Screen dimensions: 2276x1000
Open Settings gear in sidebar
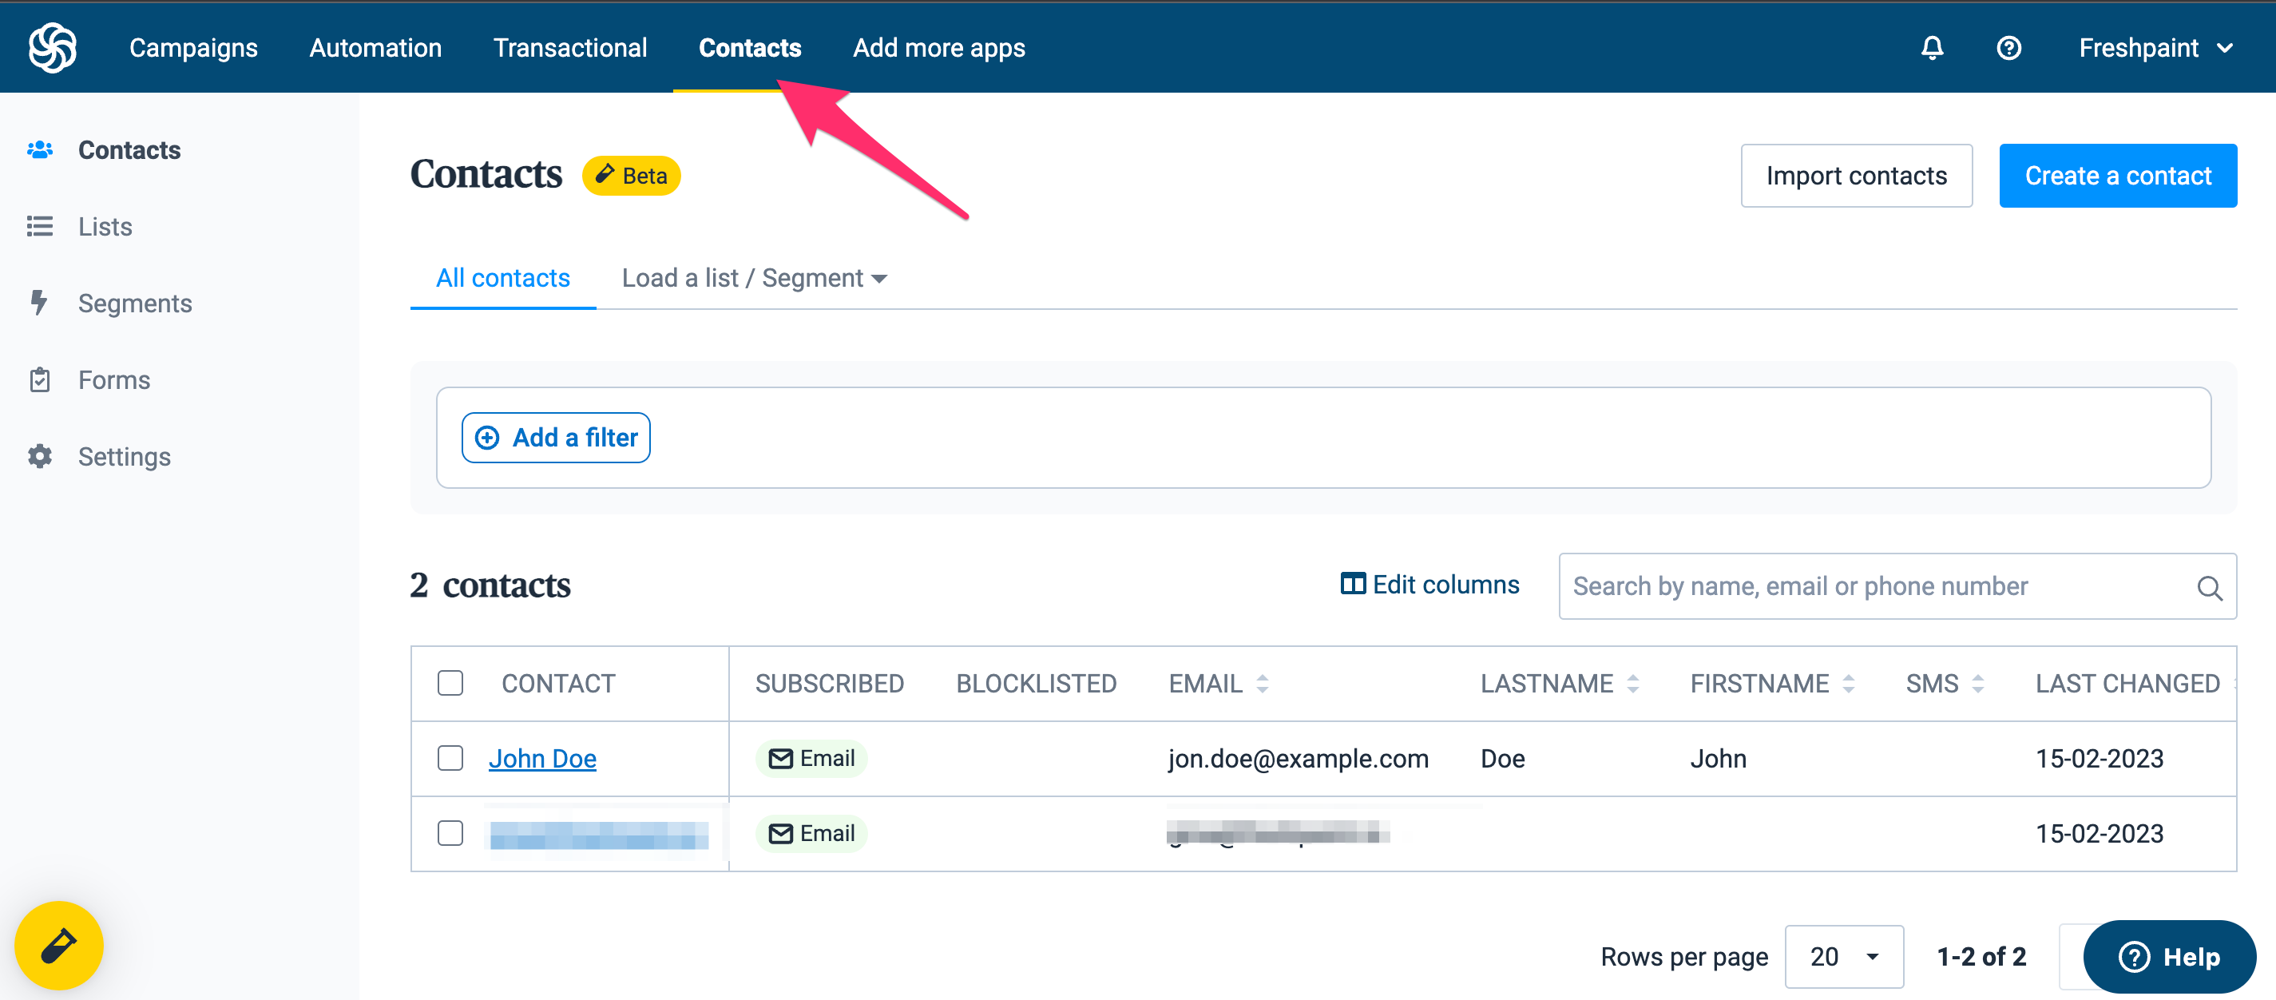coord(40,457)
